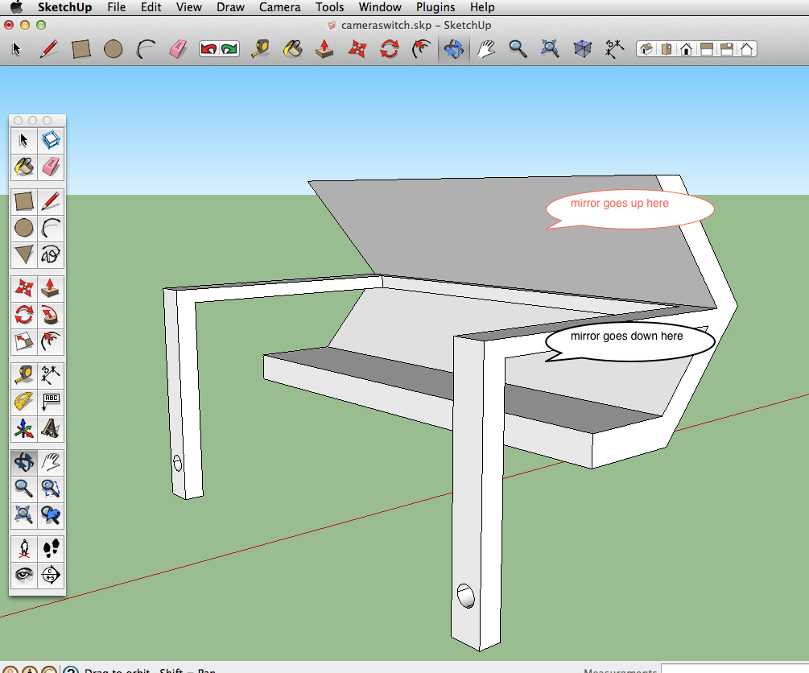
Task: Click the Measurements input box
Action: [x=734, y=669]
